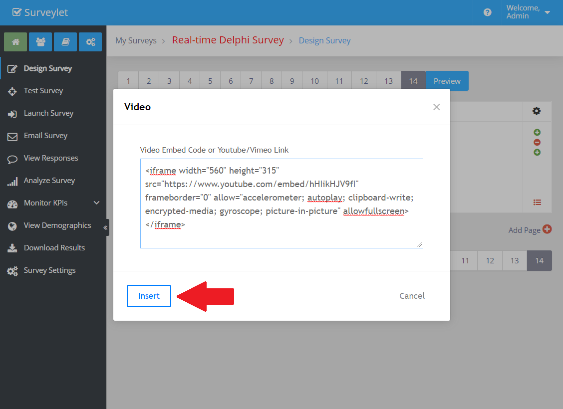This screenshot has width=563, height=409.
Task: Open the gears settings icon button
Action: pyautogui.click(x=90, y=42)
